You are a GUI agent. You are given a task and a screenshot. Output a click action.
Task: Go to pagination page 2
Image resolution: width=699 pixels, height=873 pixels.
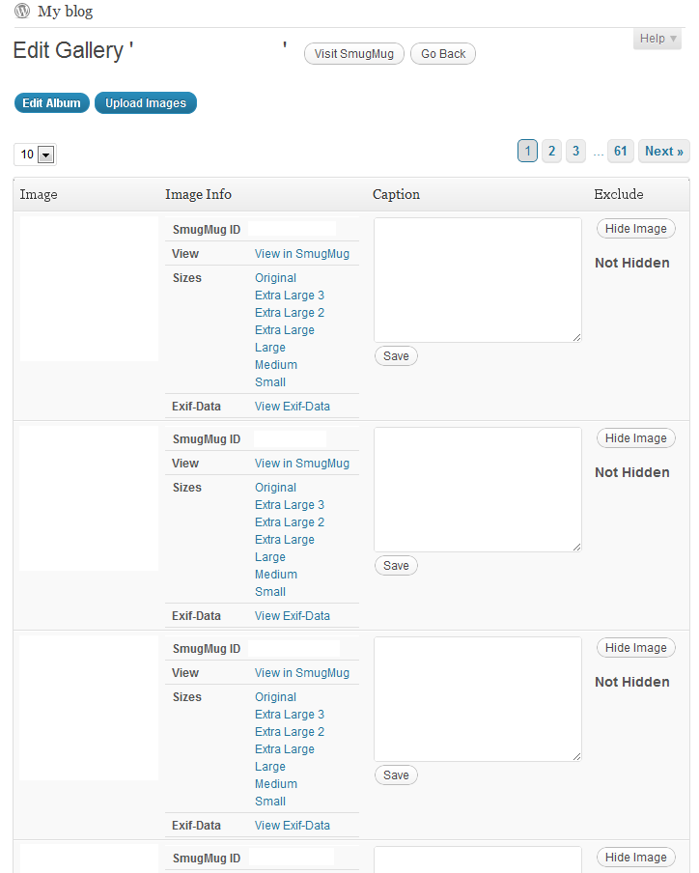point(551,151)
